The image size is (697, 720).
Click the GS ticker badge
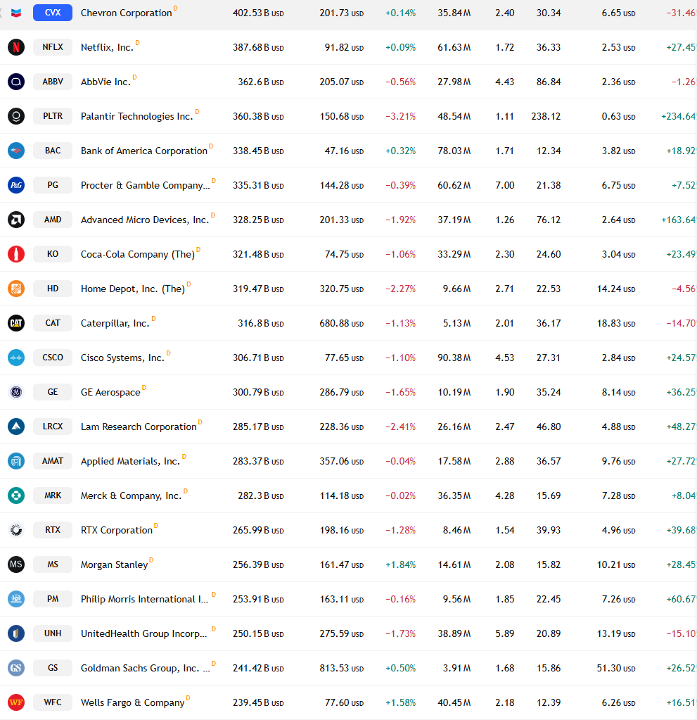tap(53, 667)
